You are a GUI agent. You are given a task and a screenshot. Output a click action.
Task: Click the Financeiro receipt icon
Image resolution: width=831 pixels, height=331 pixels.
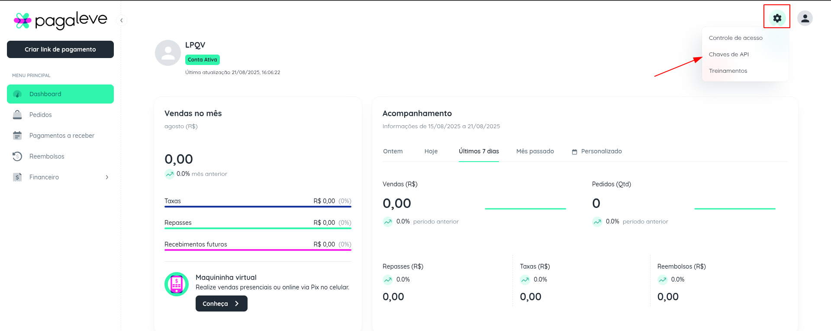pos(17,177)
